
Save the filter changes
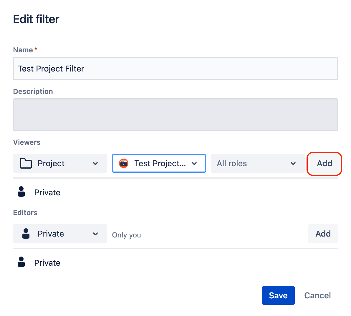pyautogui.click(x=278, y=295)
